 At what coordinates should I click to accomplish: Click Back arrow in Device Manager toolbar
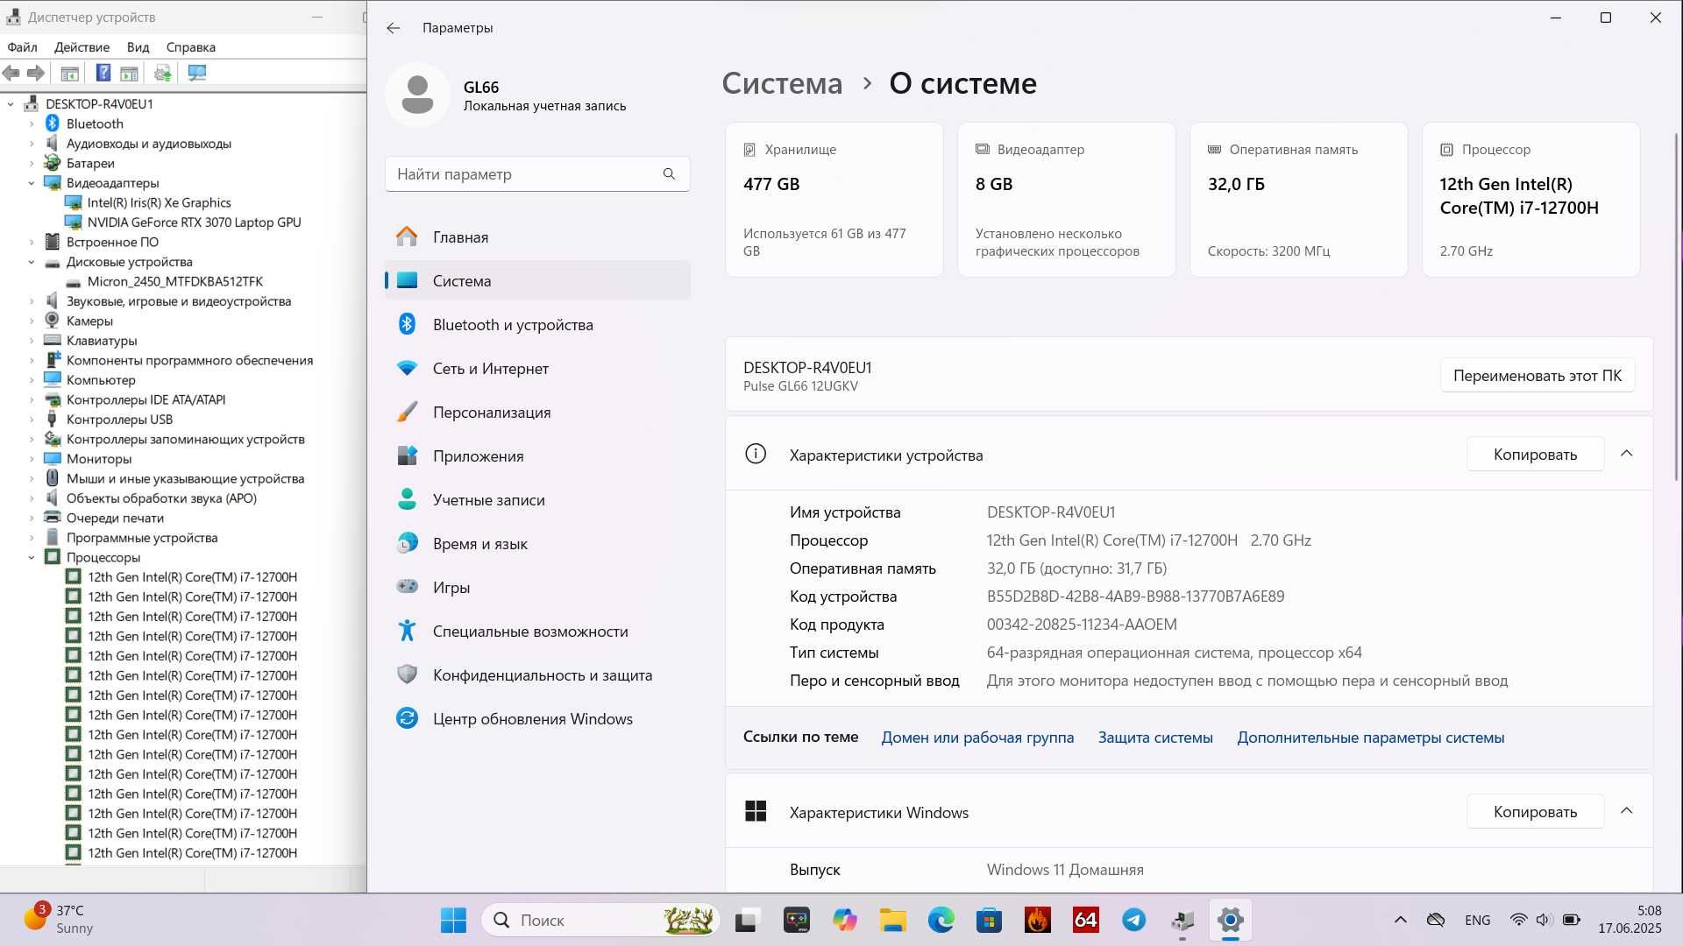point(11,73)
